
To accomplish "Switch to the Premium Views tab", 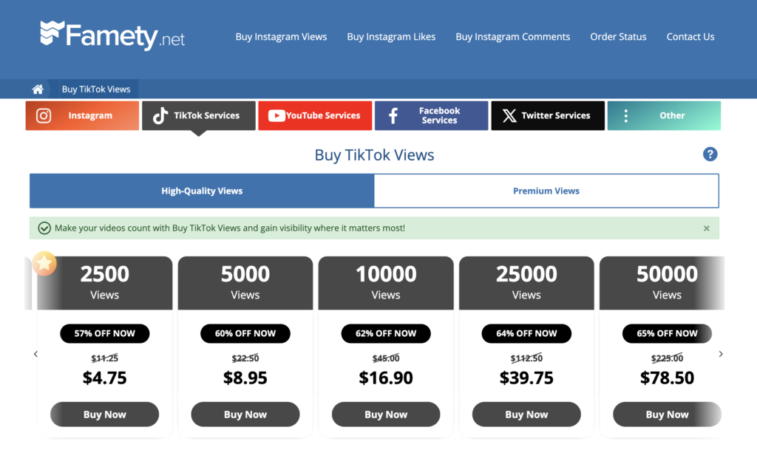I will pyautogui.click(x=546, y=191).
